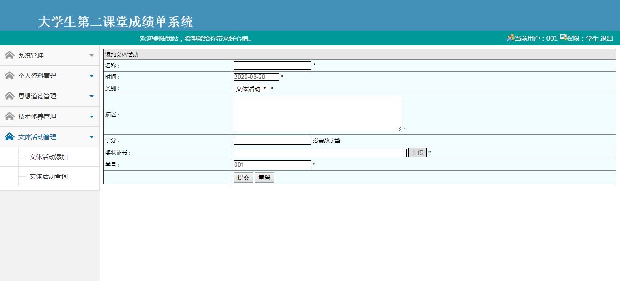620x281 pixels.
Task: Expand 个人资料管理 with its blue arrow
Action: 92,76
